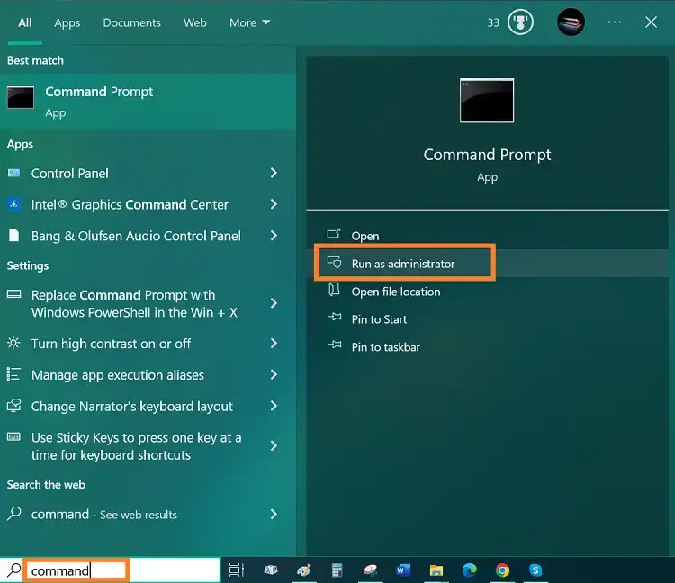Open File Explorer from the taskbar

click(x=436, y=570)
